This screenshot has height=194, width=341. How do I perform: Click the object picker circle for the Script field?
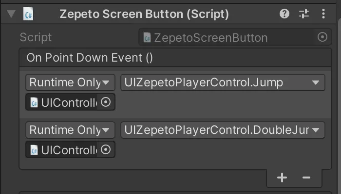[322, 37]
